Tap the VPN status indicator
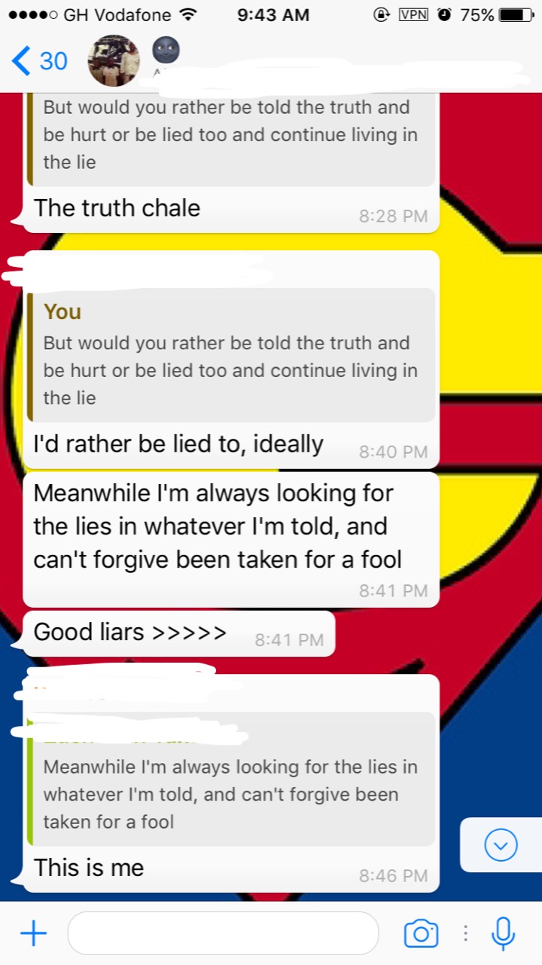Screen dimensions: 542x965 (x=413, y=14)
